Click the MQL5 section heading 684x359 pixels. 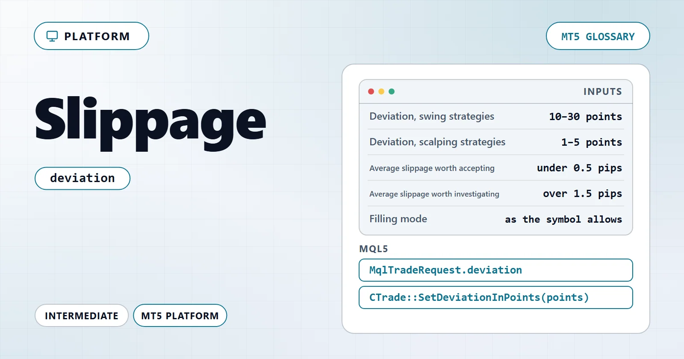pos(374,249)
